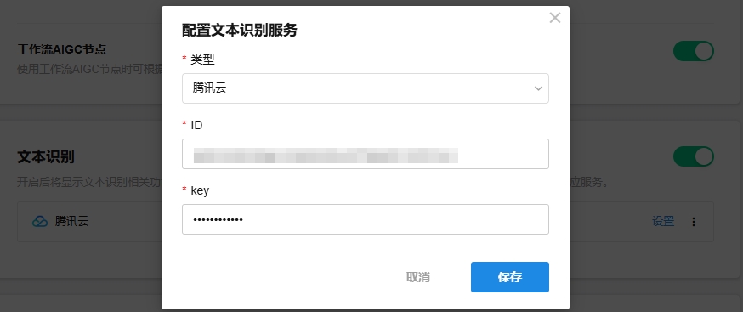This screenshot has height=312, width=743.
Task: Open 设置 for 腾讯云 service
Action: click(663, 221)
